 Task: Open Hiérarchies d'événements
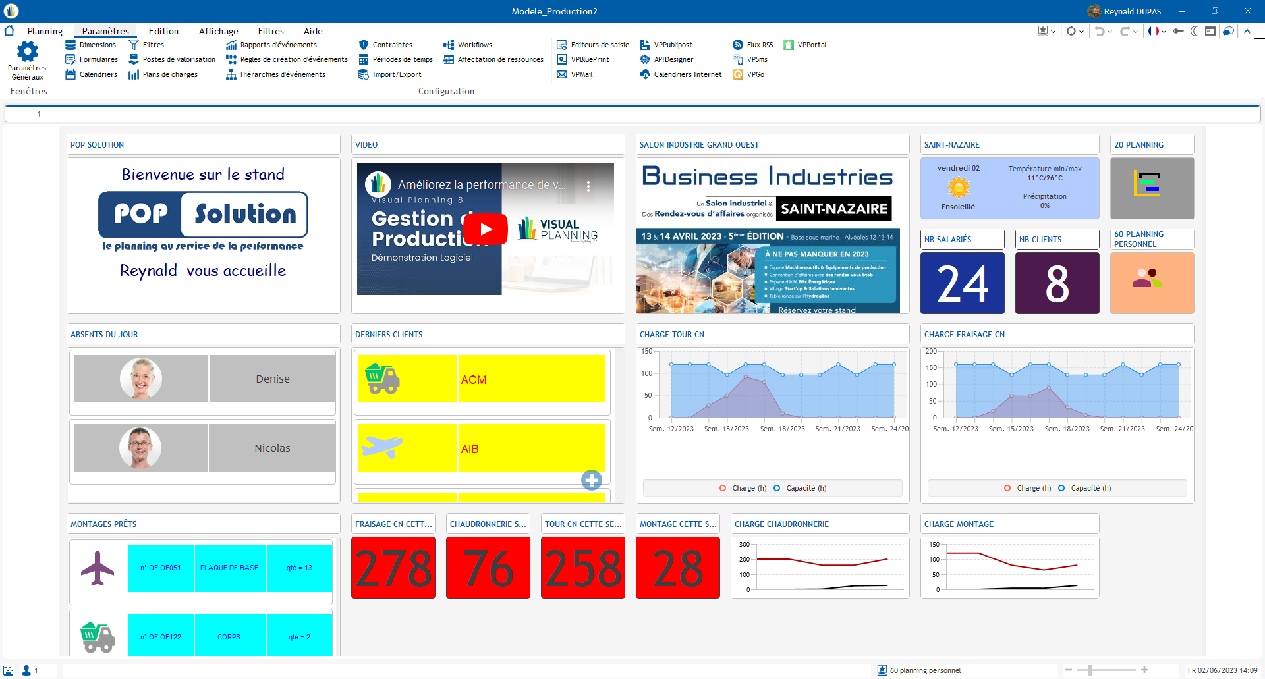pos(275,74)
